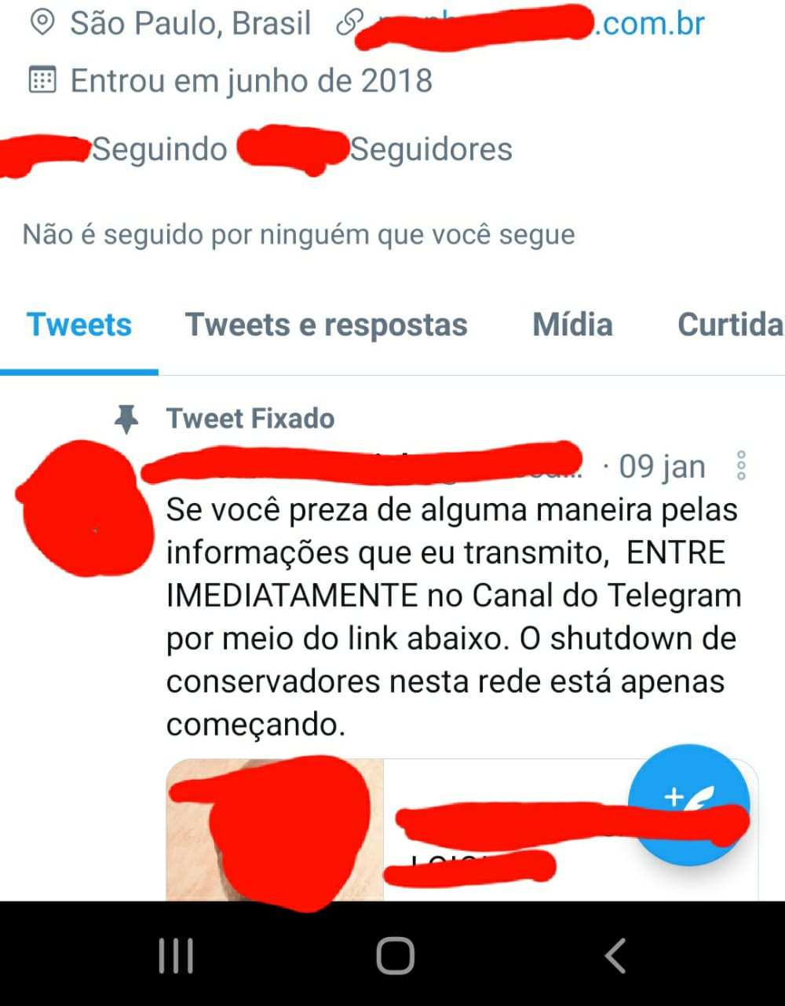Viewport: 785px width, 1006px height.
Task: Open the pinned tweet text about Telegram
Action: (452, 617)
